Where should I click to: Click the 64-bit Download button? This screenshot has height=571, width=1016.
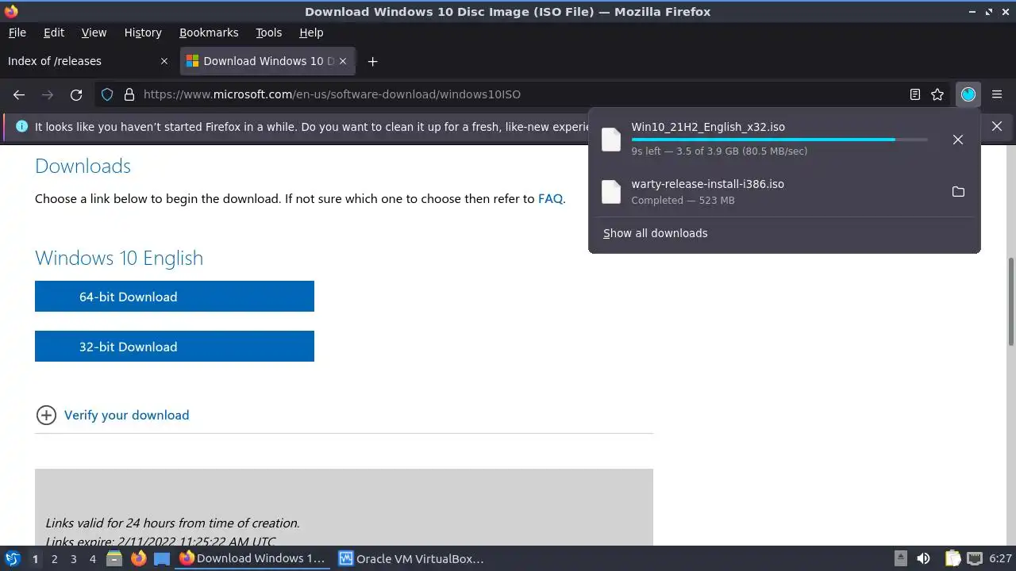175,297
